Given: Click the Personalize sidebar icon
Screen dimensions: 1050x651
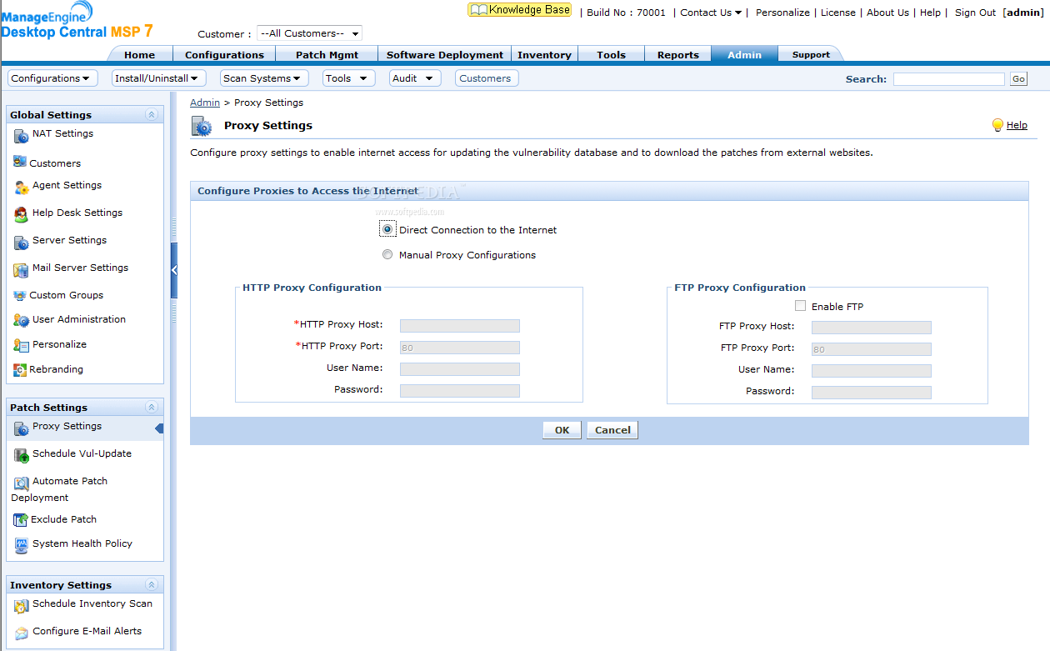Looking at the screenshot, I should (x=22, y=346).
